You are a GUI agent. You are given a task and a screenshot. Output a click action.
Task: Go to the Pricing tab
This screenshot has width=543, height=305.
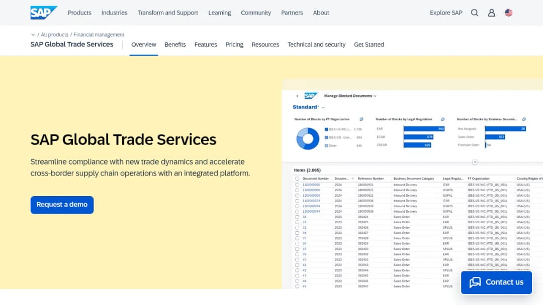[x=234, y=45]
